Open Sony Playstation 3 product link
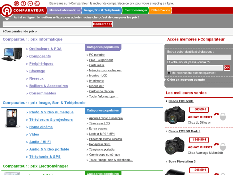The image size is (233, 175). click(182, 162)
